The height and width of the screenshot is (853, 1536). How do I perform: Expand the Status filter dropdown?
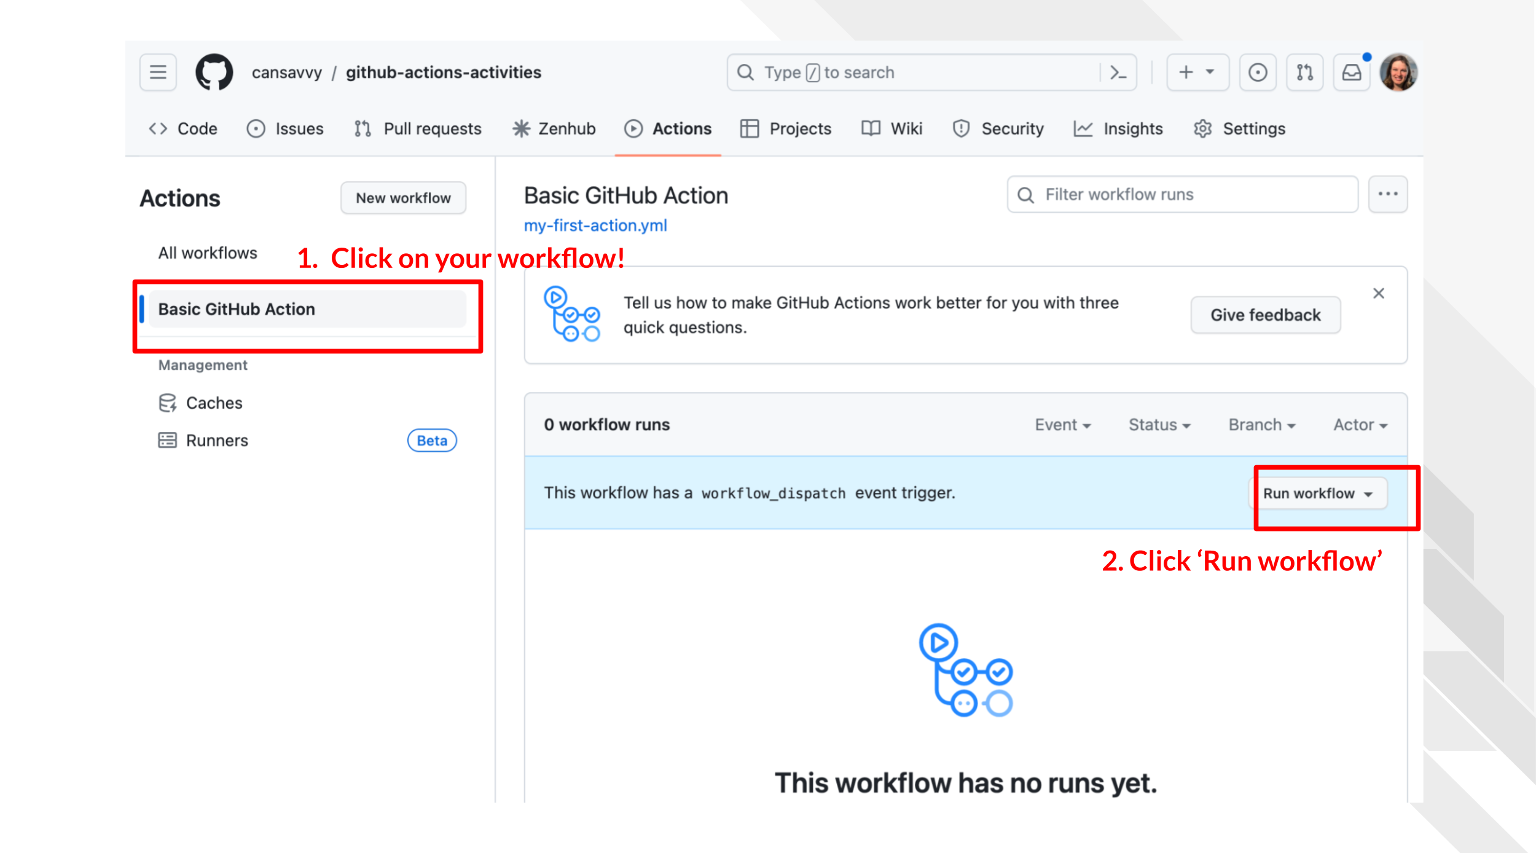pyautogui.click(x=1159, y=425)
